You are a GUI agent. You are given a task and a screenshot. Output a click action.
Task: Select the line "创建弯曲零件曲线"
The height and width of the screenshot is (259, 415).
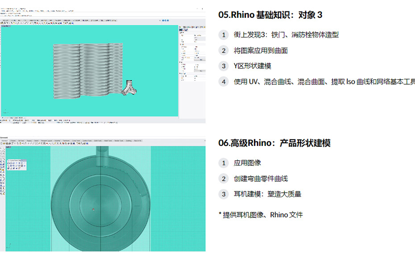tap(261, 179)
